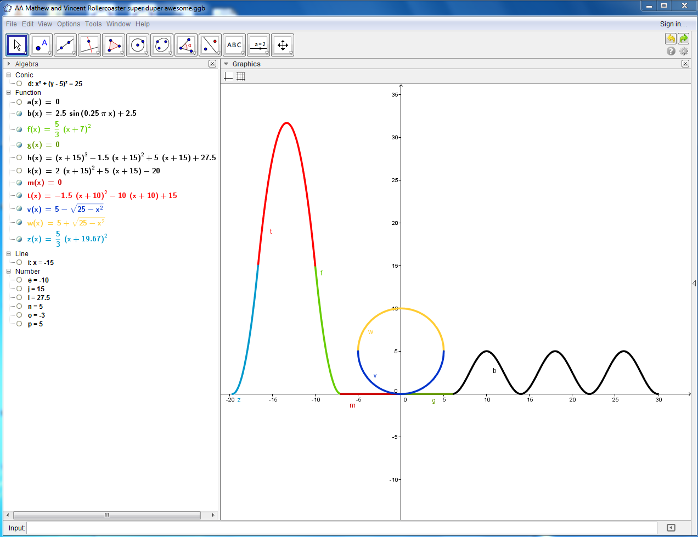698x537 pixels.
Task: Click the Undo arrow icon
Action: 671,38
